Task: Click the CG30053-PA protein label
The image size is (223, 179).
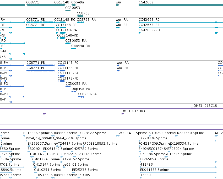Action: point(76,83)
